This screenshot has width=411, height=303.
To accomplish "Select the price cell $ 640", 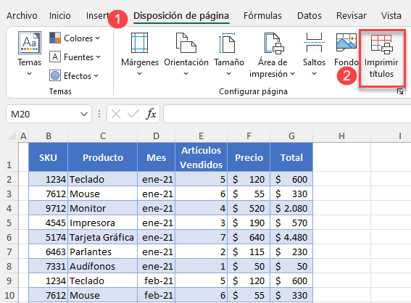I will pyautogui.click(x=249, y=237).
